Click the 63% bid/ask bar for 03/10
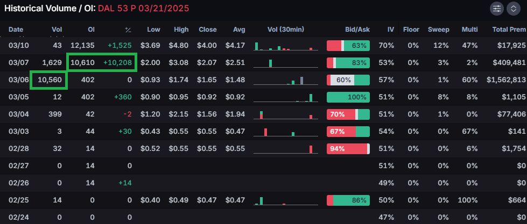The width and height of the screenshot is (527, 224). pyautogui.click(x=348, y=45)
